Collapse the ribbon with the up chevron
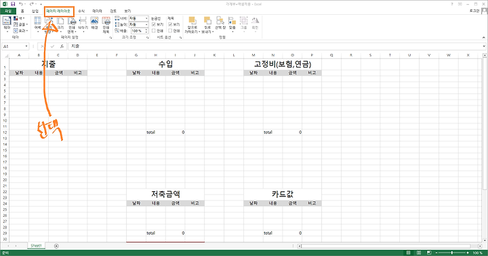 pos(484,38)
